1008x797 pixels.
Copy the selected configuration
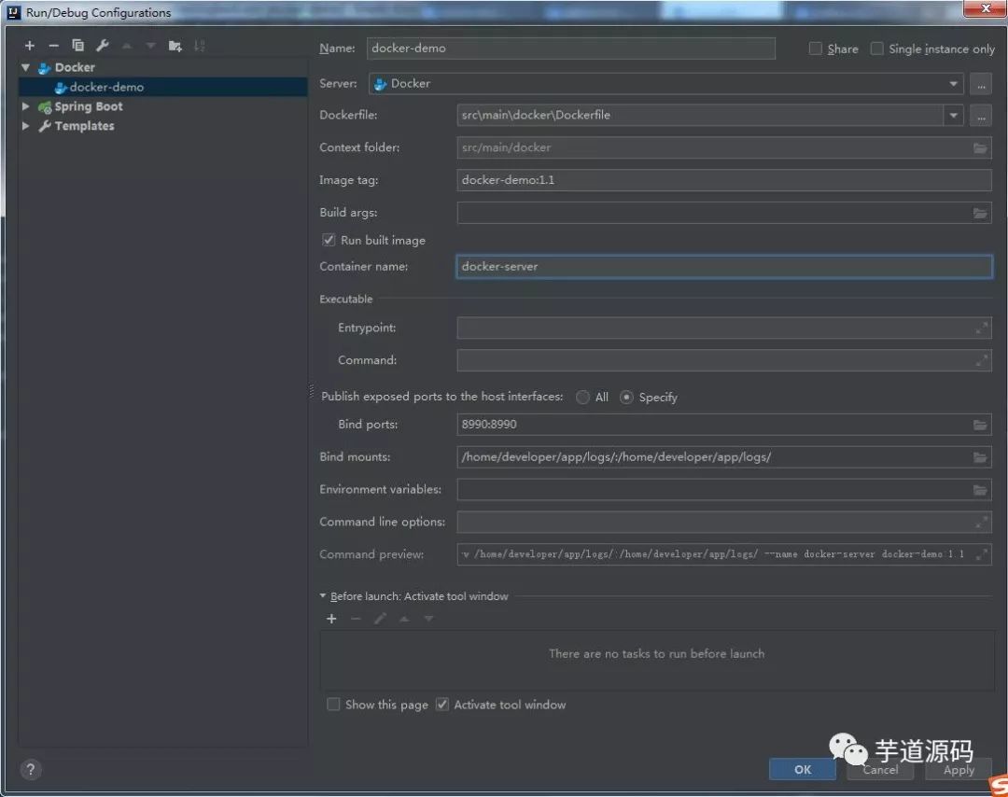point(77,46)
